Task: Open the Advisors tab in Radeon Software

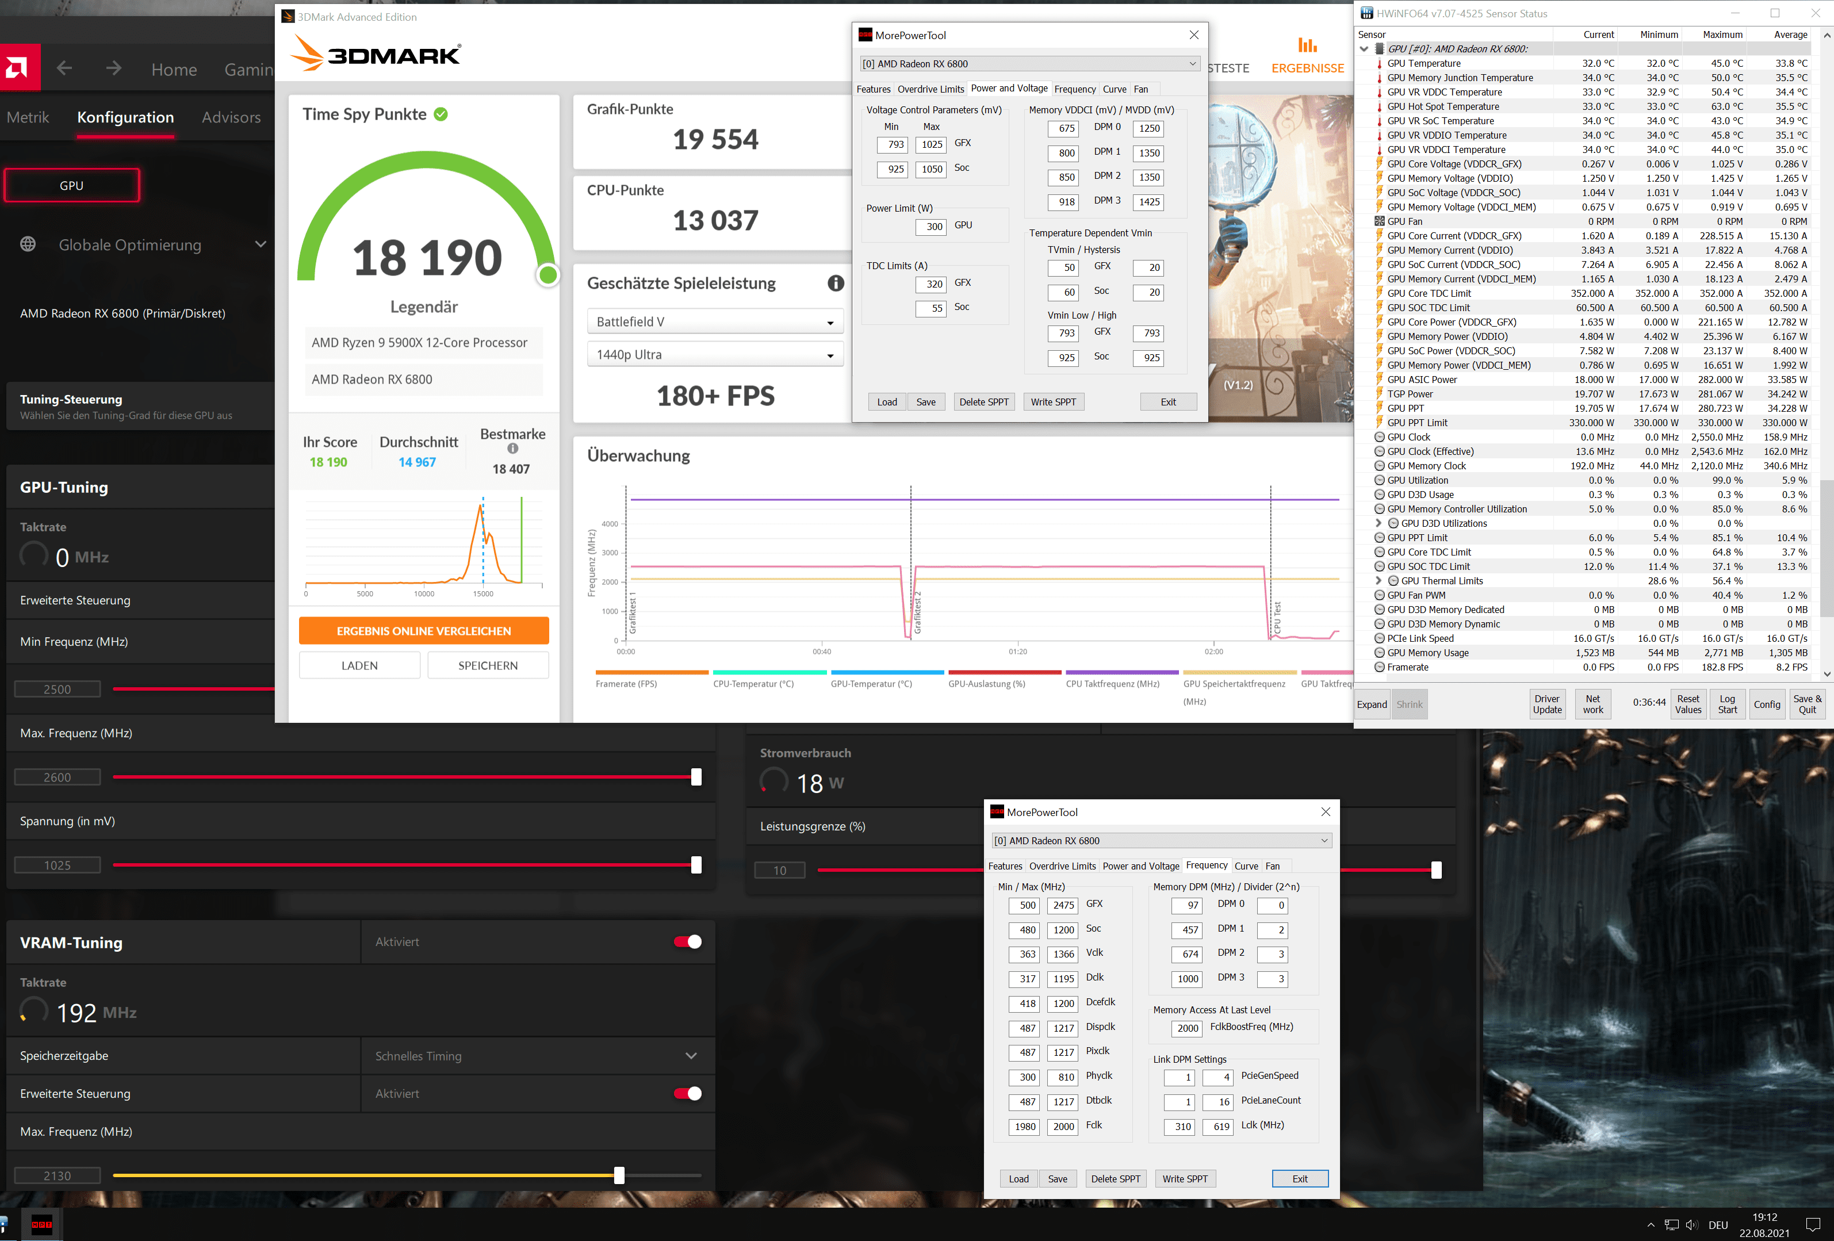Action: click(x=231, y=117)
